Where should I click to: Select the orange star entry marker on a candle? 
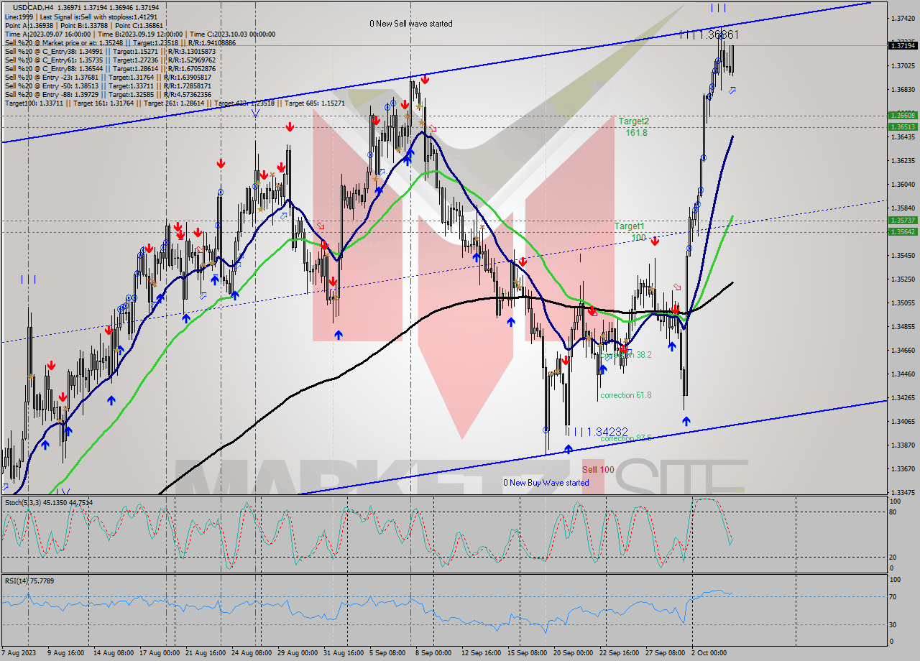[x=419, y=106]
